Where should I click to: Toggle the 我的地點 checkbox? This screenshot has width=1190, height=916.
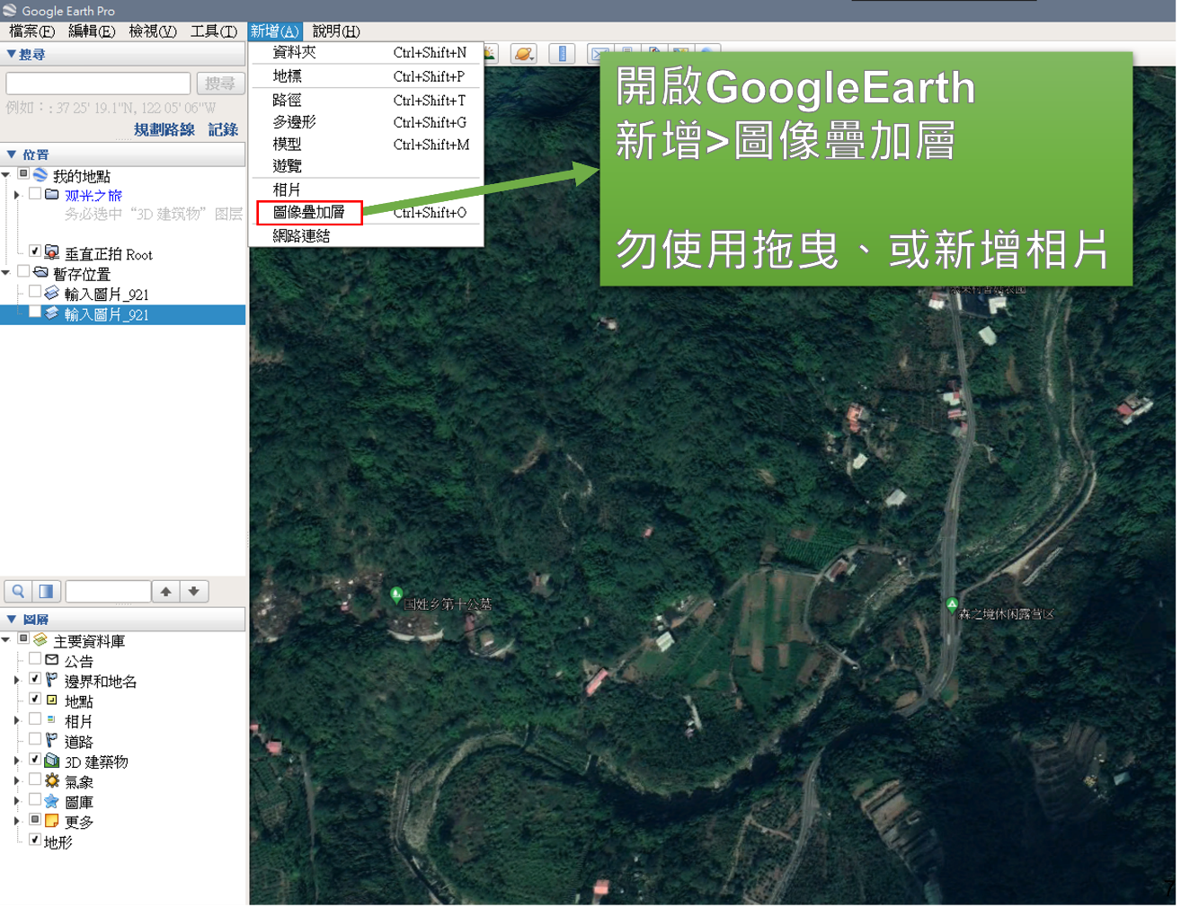point(23,174)
